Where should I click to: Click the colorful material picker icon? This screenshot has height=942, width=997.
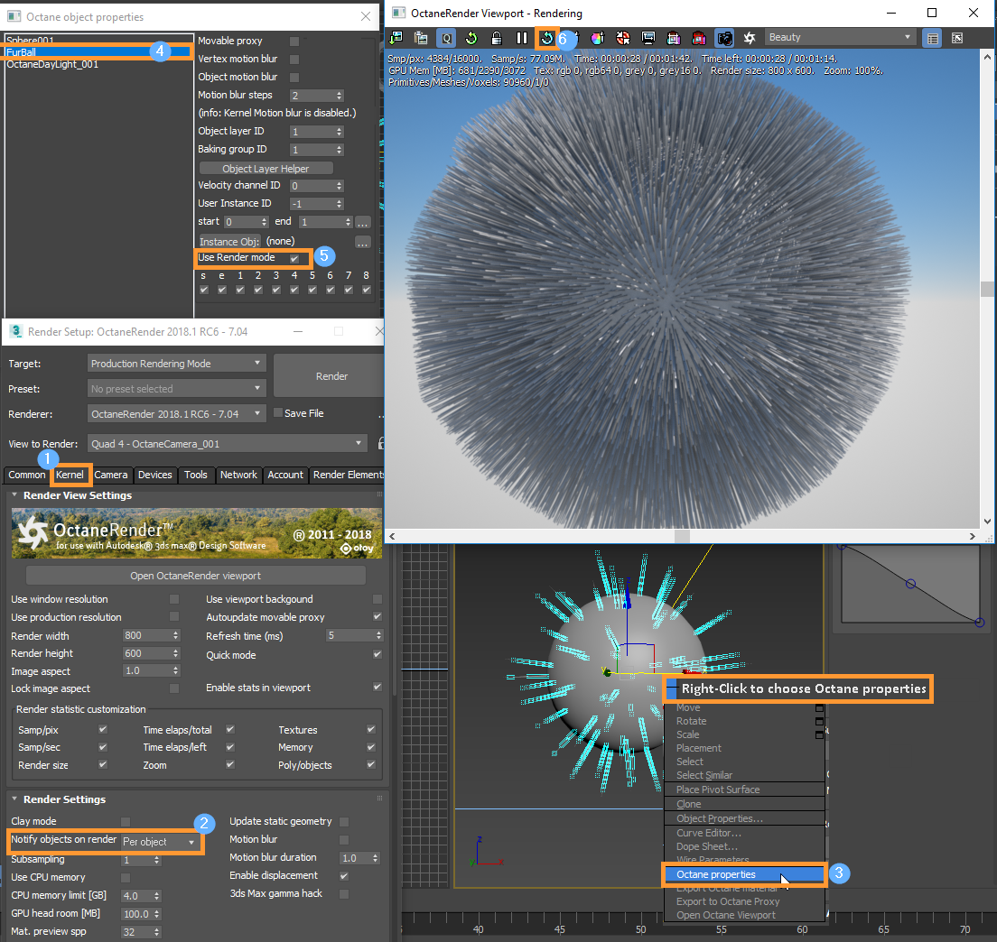597,38
